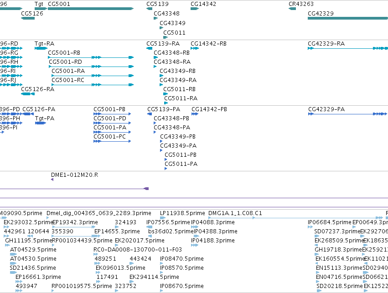Screen dimensions: 388x293
Task: Click the CR43263 gene label
Action: 301,4
